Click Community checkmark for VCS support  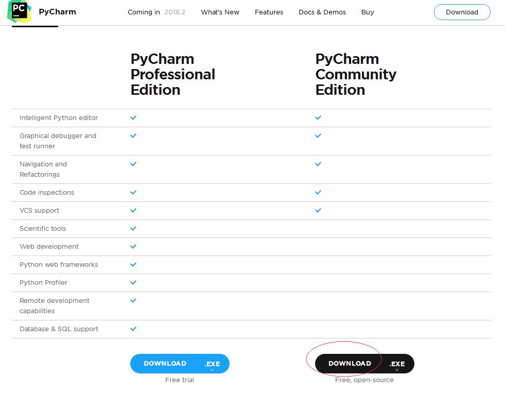pyautogui.click(x=318, y=210)
